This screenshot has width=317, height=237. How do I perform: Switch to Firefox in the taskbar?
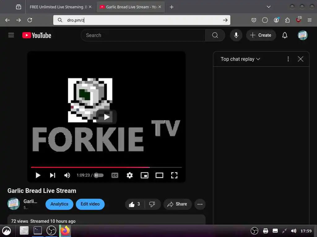[65, 231]
